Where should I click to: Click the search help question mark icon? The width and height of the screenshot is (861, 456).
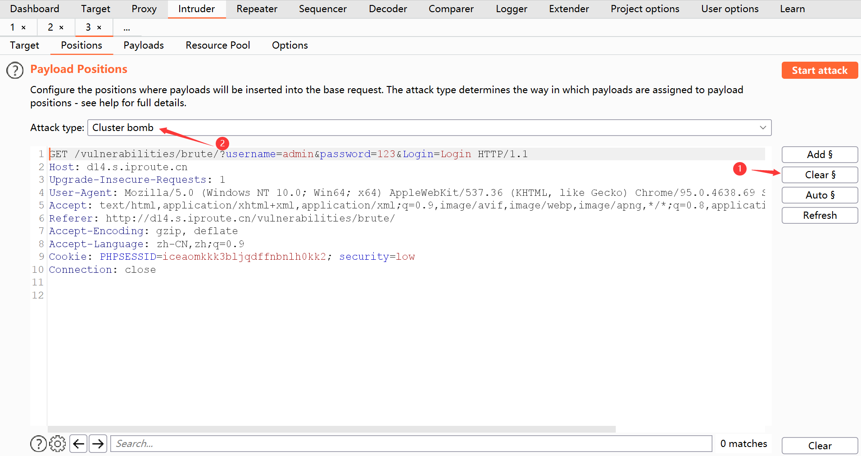(38, 444)
